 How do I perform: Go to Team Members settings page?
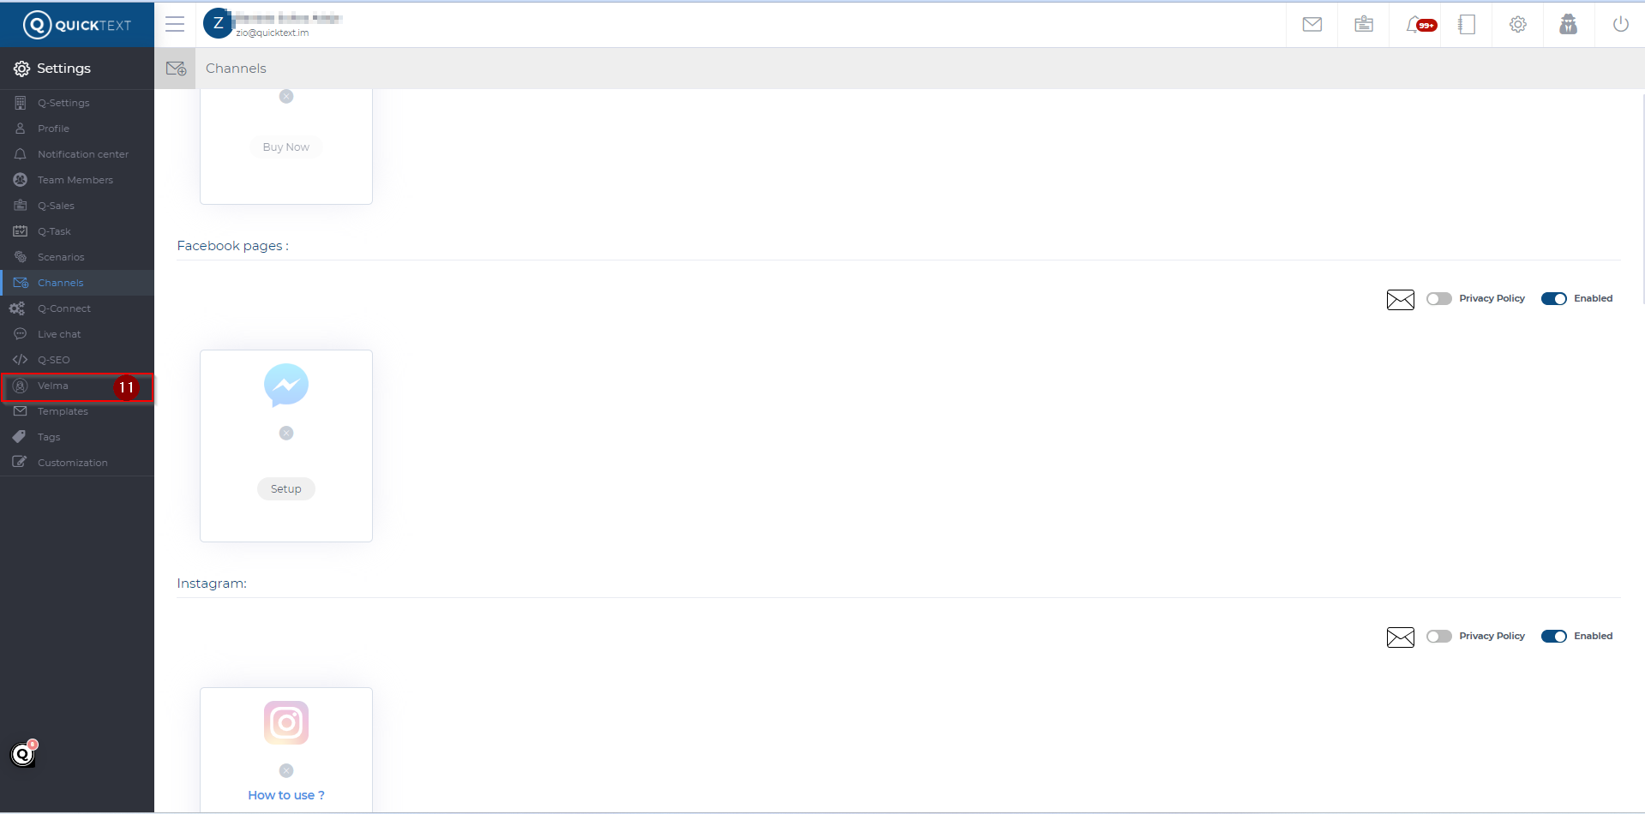75,180
